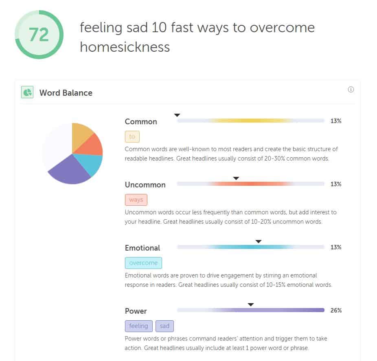Screen dimensions: 377x361
Task: Select the 'feeling' power word tag
Action: [x=139, y=326]
